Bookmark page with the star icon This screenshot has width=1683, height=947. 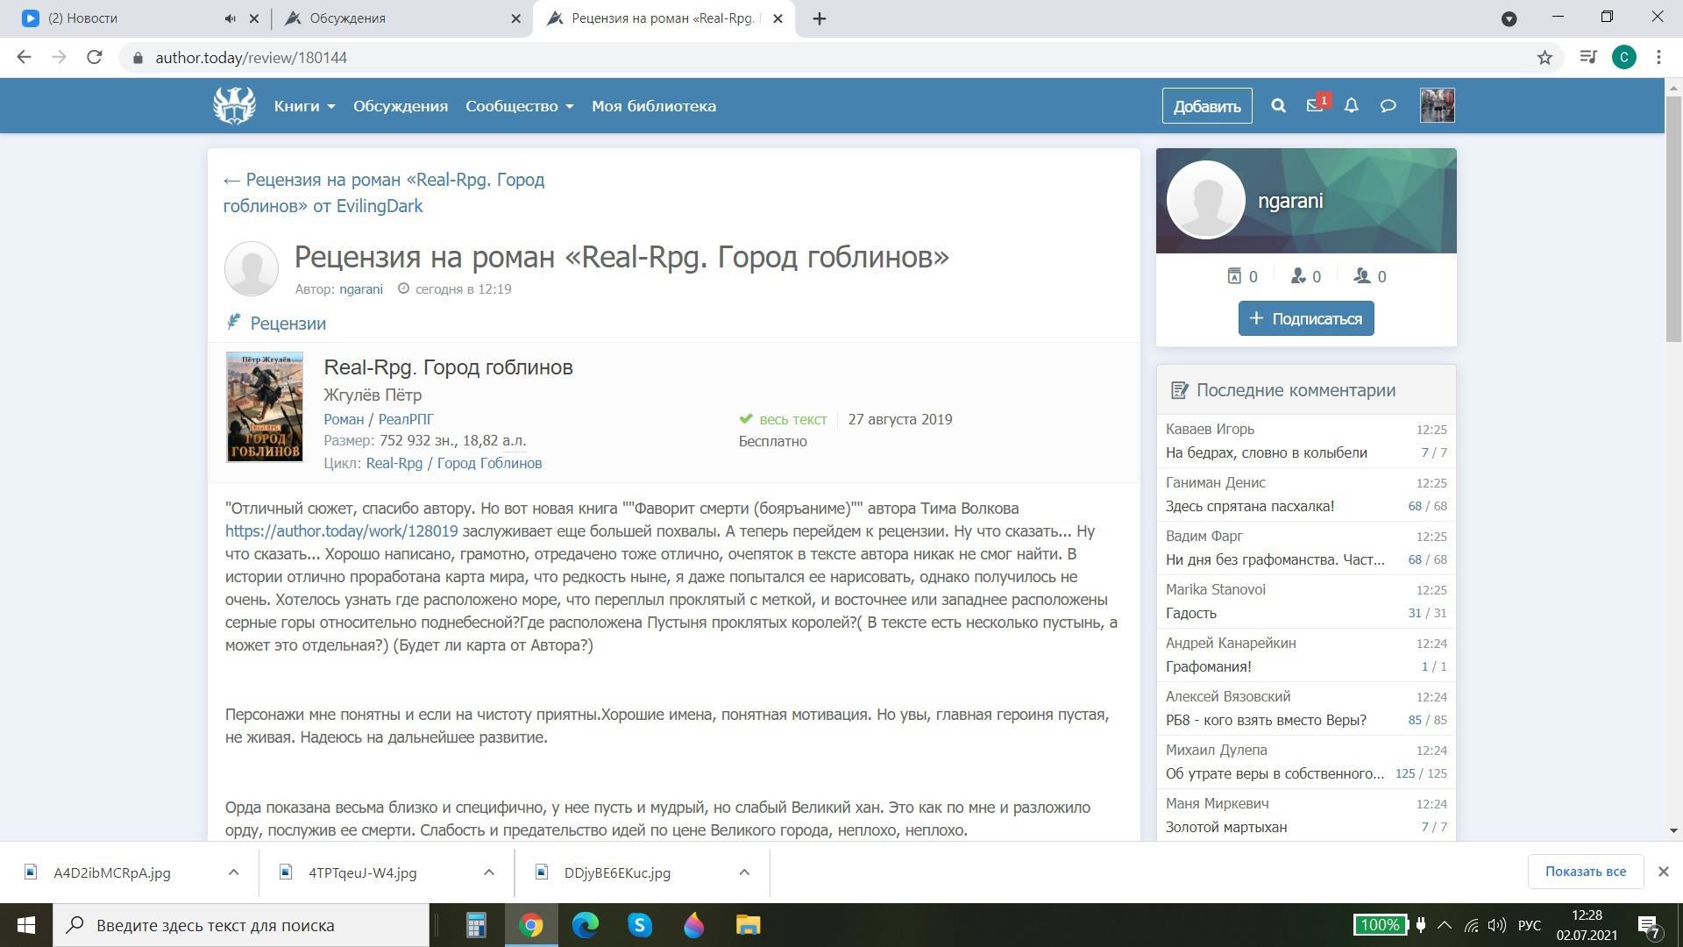pos(1545,58)
